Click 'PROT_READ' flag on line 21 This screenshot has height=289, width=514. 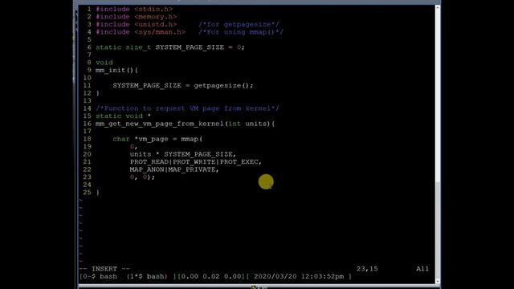tap(149, 162)
